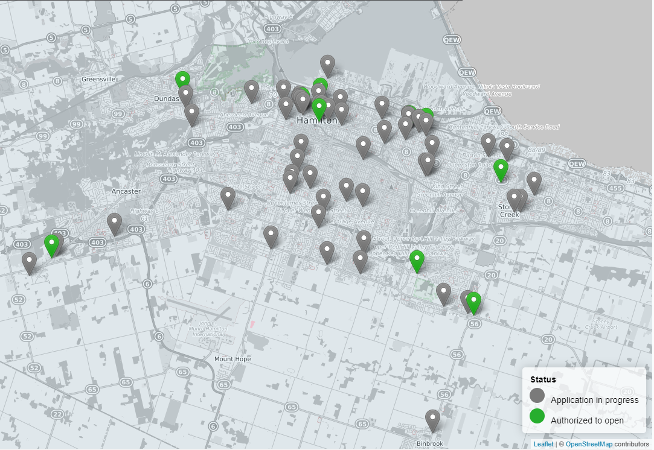This screenshot has height=450, width=654.
Task: Open the Leaflet attribution link
Action: coord(543,444)
